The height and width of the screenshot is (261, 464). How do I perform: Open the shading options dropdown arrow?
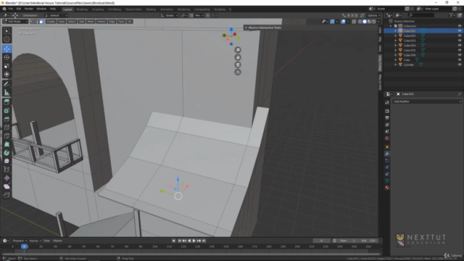378,22
